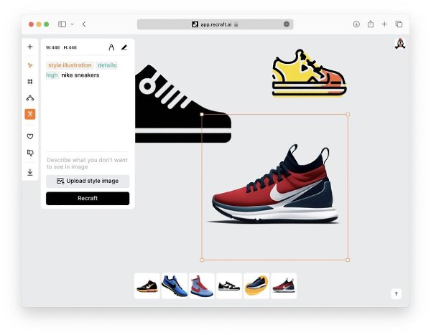Open Safari downloads icon
This screenshot has height=335, width=431.
coord(356,24)
